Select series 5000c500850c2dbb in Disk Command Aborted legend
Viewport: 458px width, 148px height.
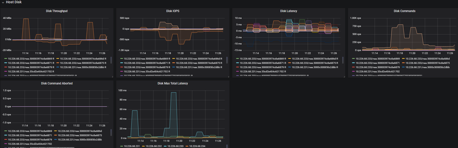(x=80, y=140)
